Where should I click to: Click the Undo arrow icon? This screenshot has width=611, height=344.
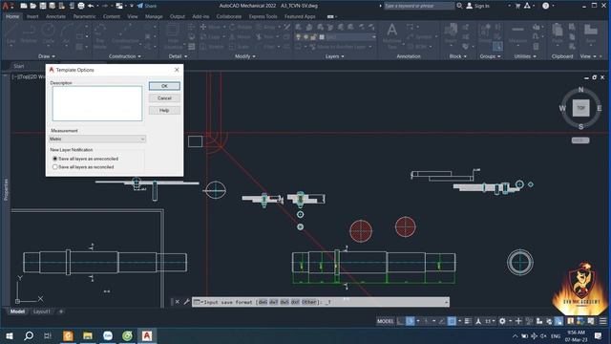[x=91, y=6]
